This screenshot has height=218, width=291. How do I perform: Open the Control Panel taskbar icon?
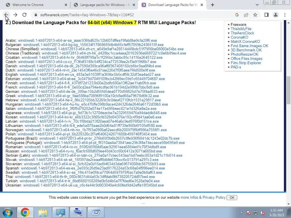click(60, 212)
